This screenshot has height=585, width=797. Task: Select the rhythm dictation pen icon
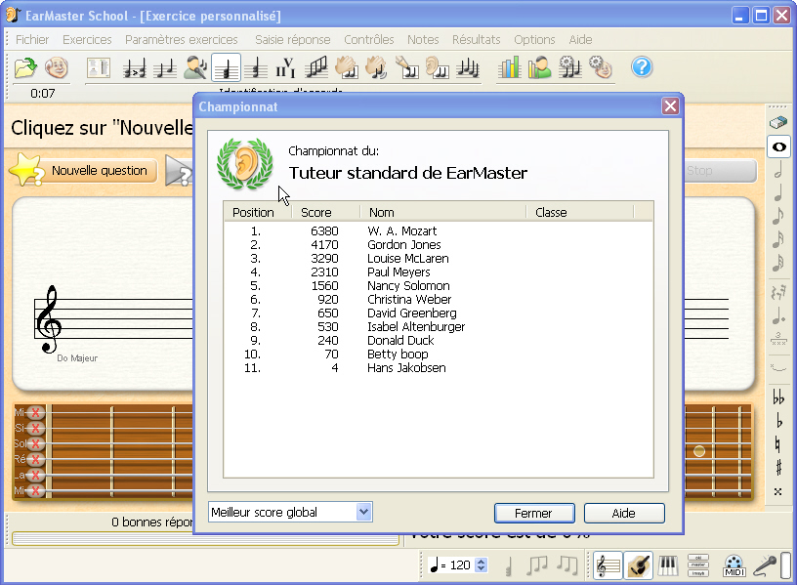(407, 68)
